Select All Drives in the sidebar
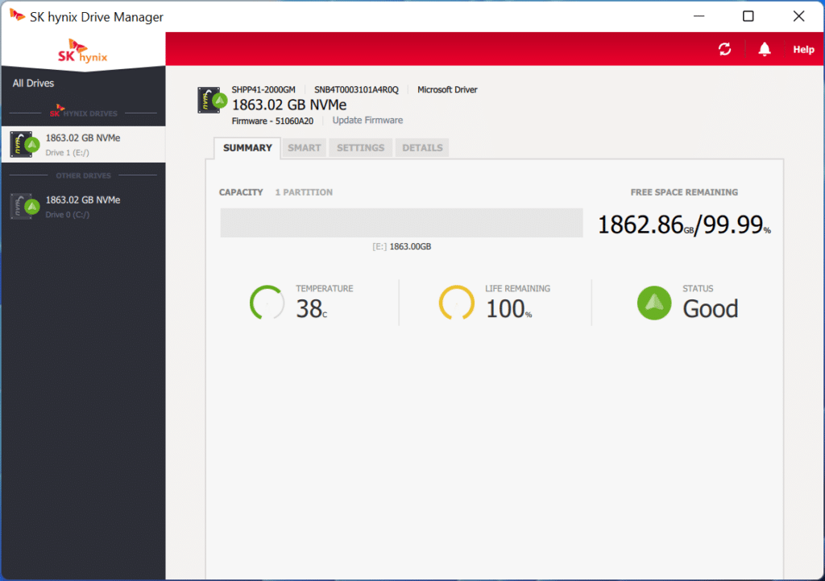This screenshot has height=581, width=825. tap(33, 83)
